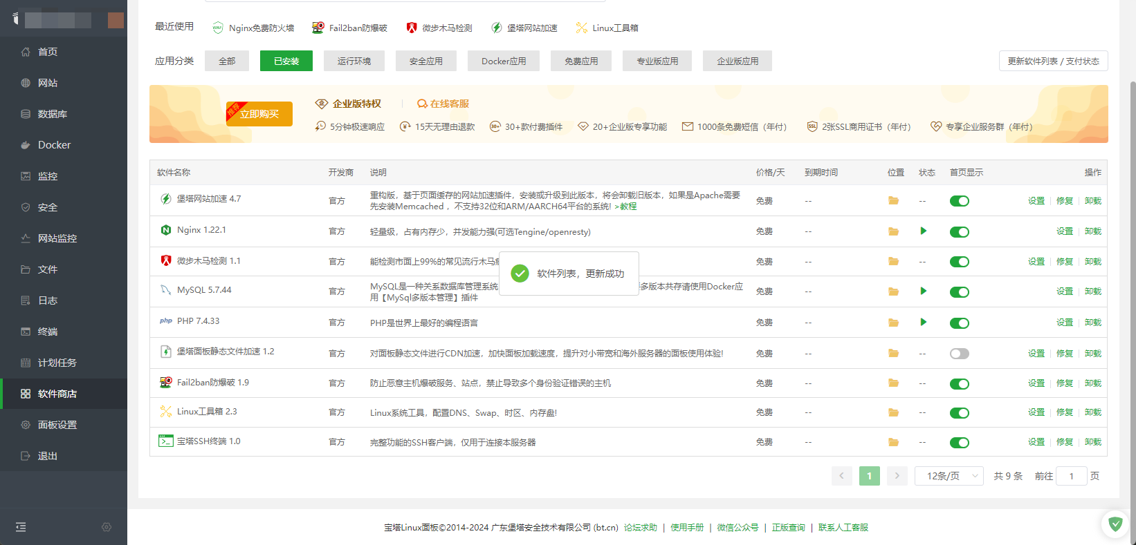
Task: Click the sidebar collapse icon at bottom
Action: pyautogui.click(x=21, y=527)
